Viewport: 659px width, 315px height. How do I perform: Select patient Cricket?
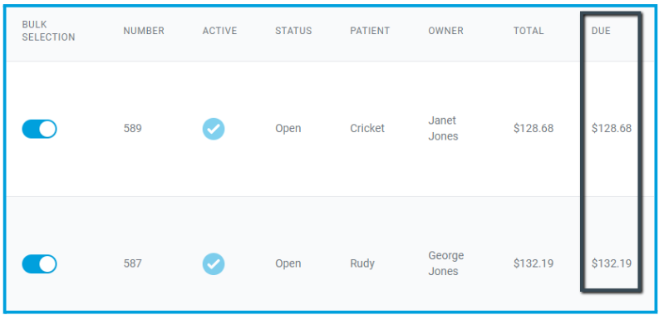[x=367, y=128]
